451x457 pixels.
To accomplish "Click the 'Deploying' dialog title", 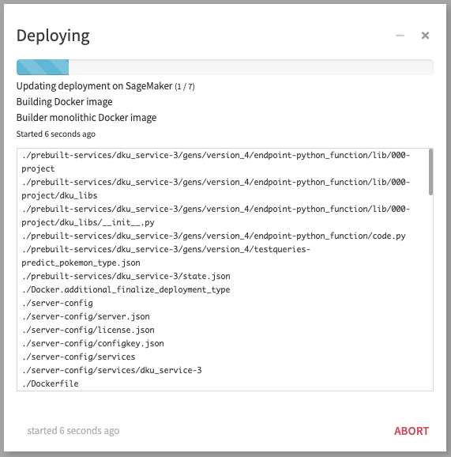I will [53, 36].
